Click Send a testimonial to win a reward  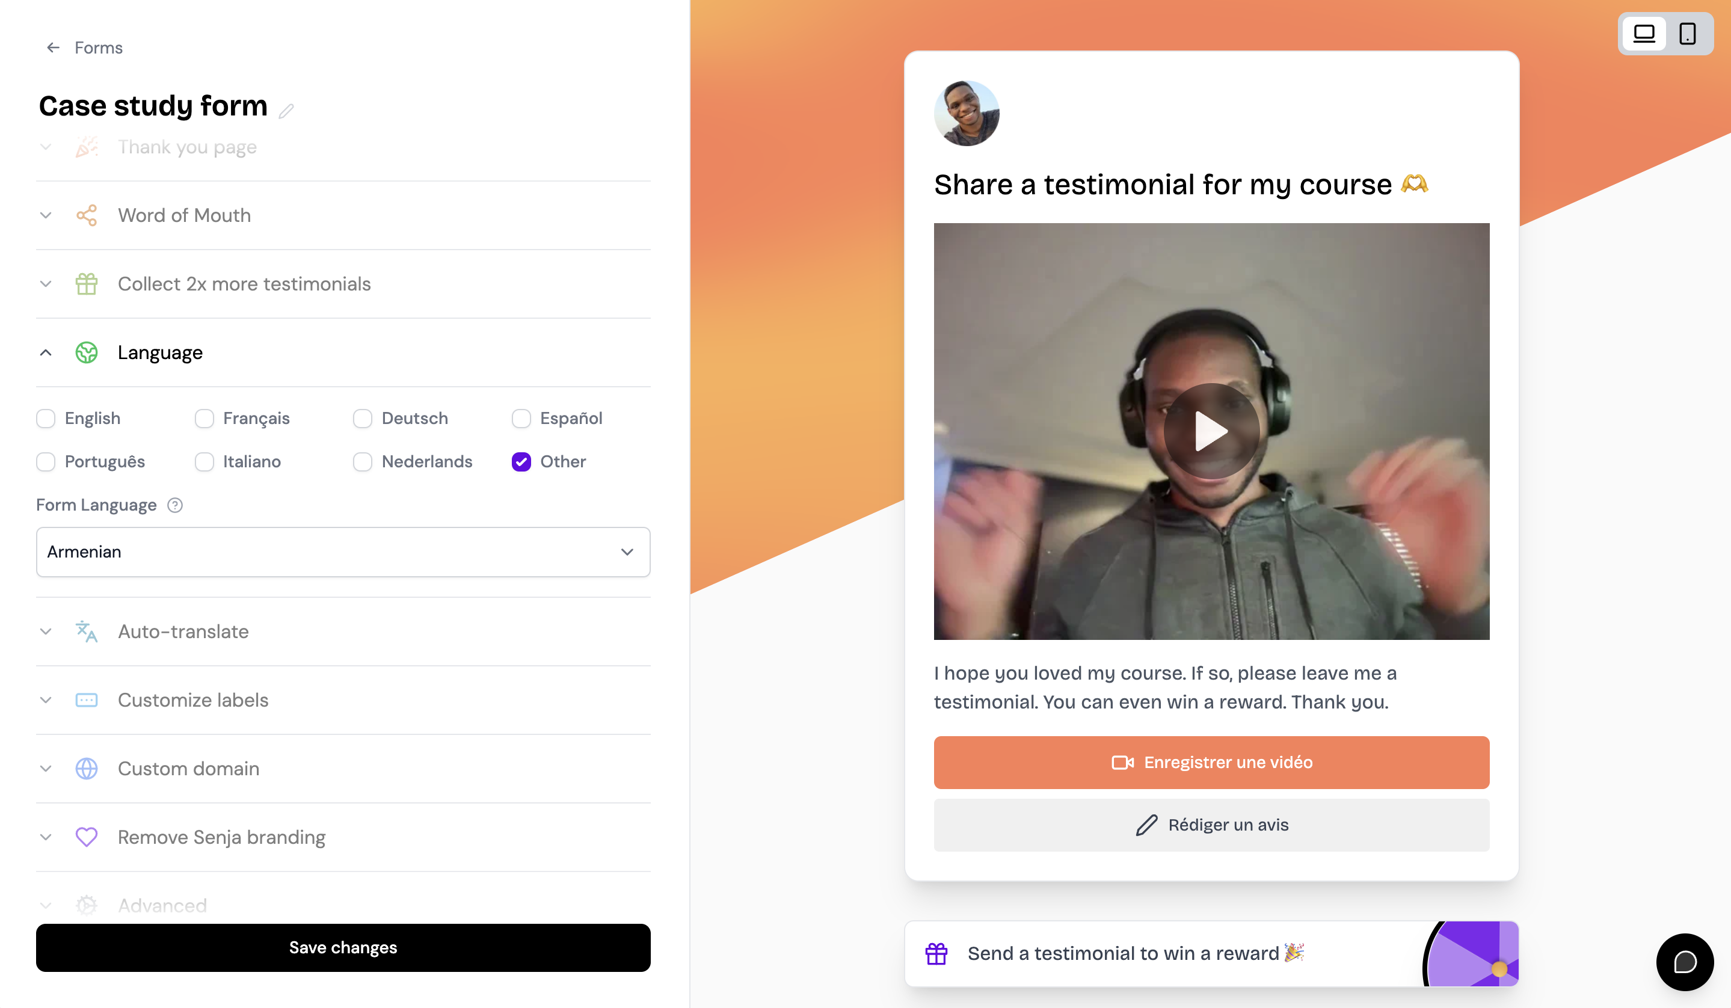tap(1136, 953)
